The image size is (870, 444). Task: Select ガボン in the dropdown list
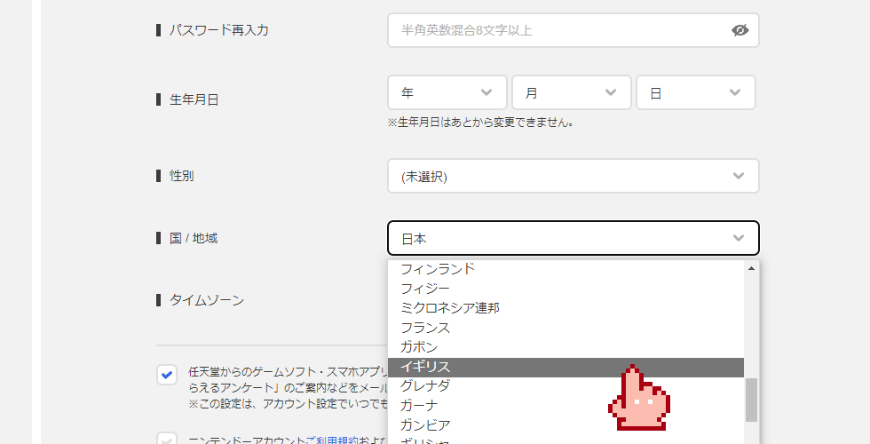(419, 347)
